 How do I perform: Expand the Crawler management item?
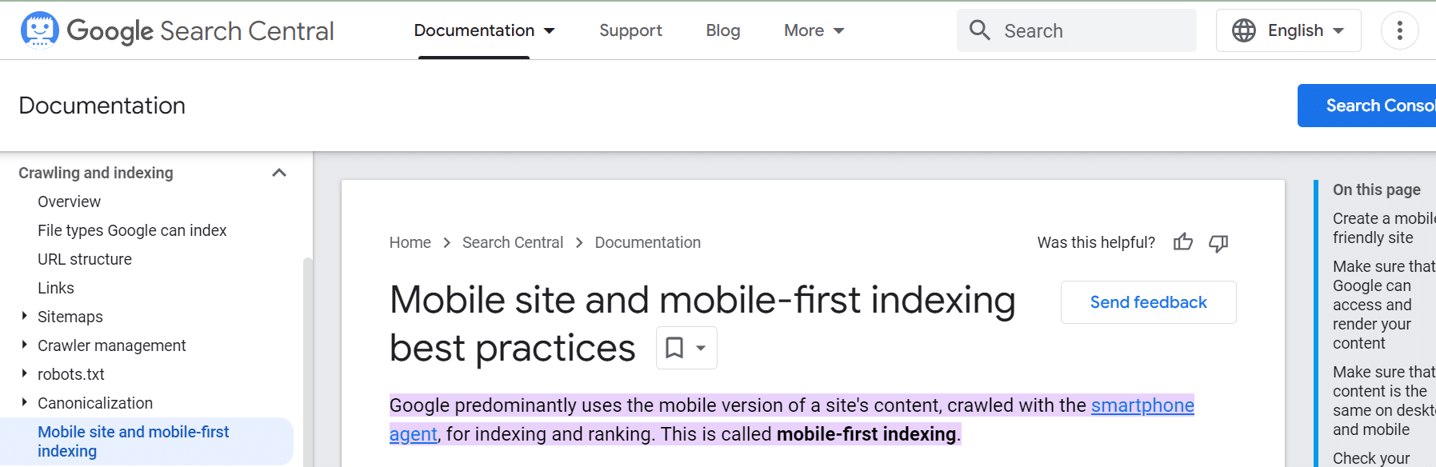pyautogui.click(x=25, y=345)
